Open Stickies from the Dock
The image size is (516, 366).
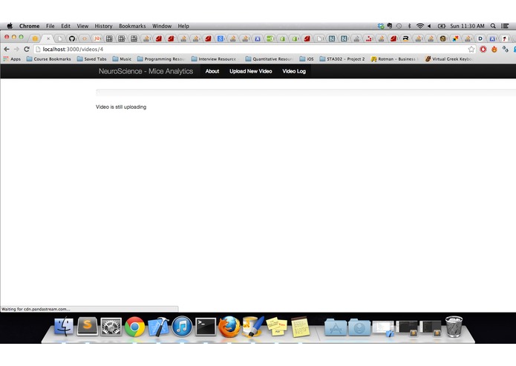point(276,327)
